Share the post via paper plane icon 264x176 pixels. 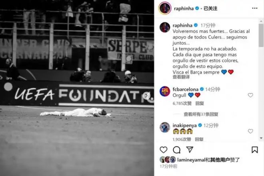[190, 149]
